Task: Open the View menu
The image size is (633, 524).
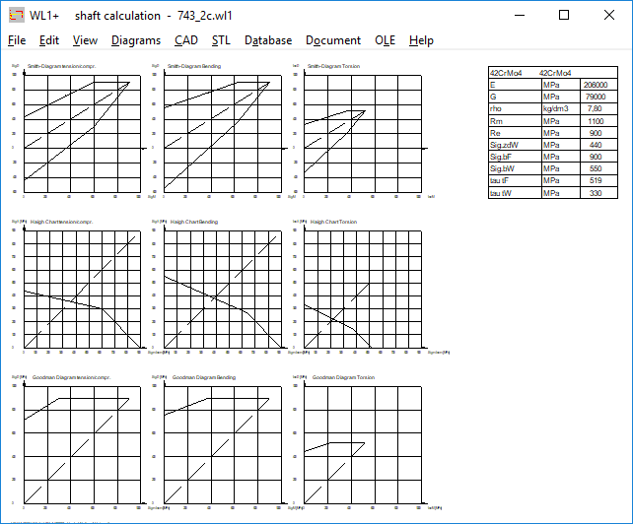Action: (x=85, y=40)
